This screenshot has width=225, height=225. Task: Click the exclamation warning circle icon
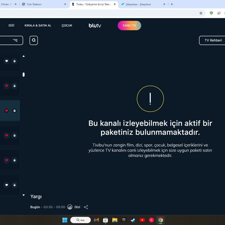150,99
